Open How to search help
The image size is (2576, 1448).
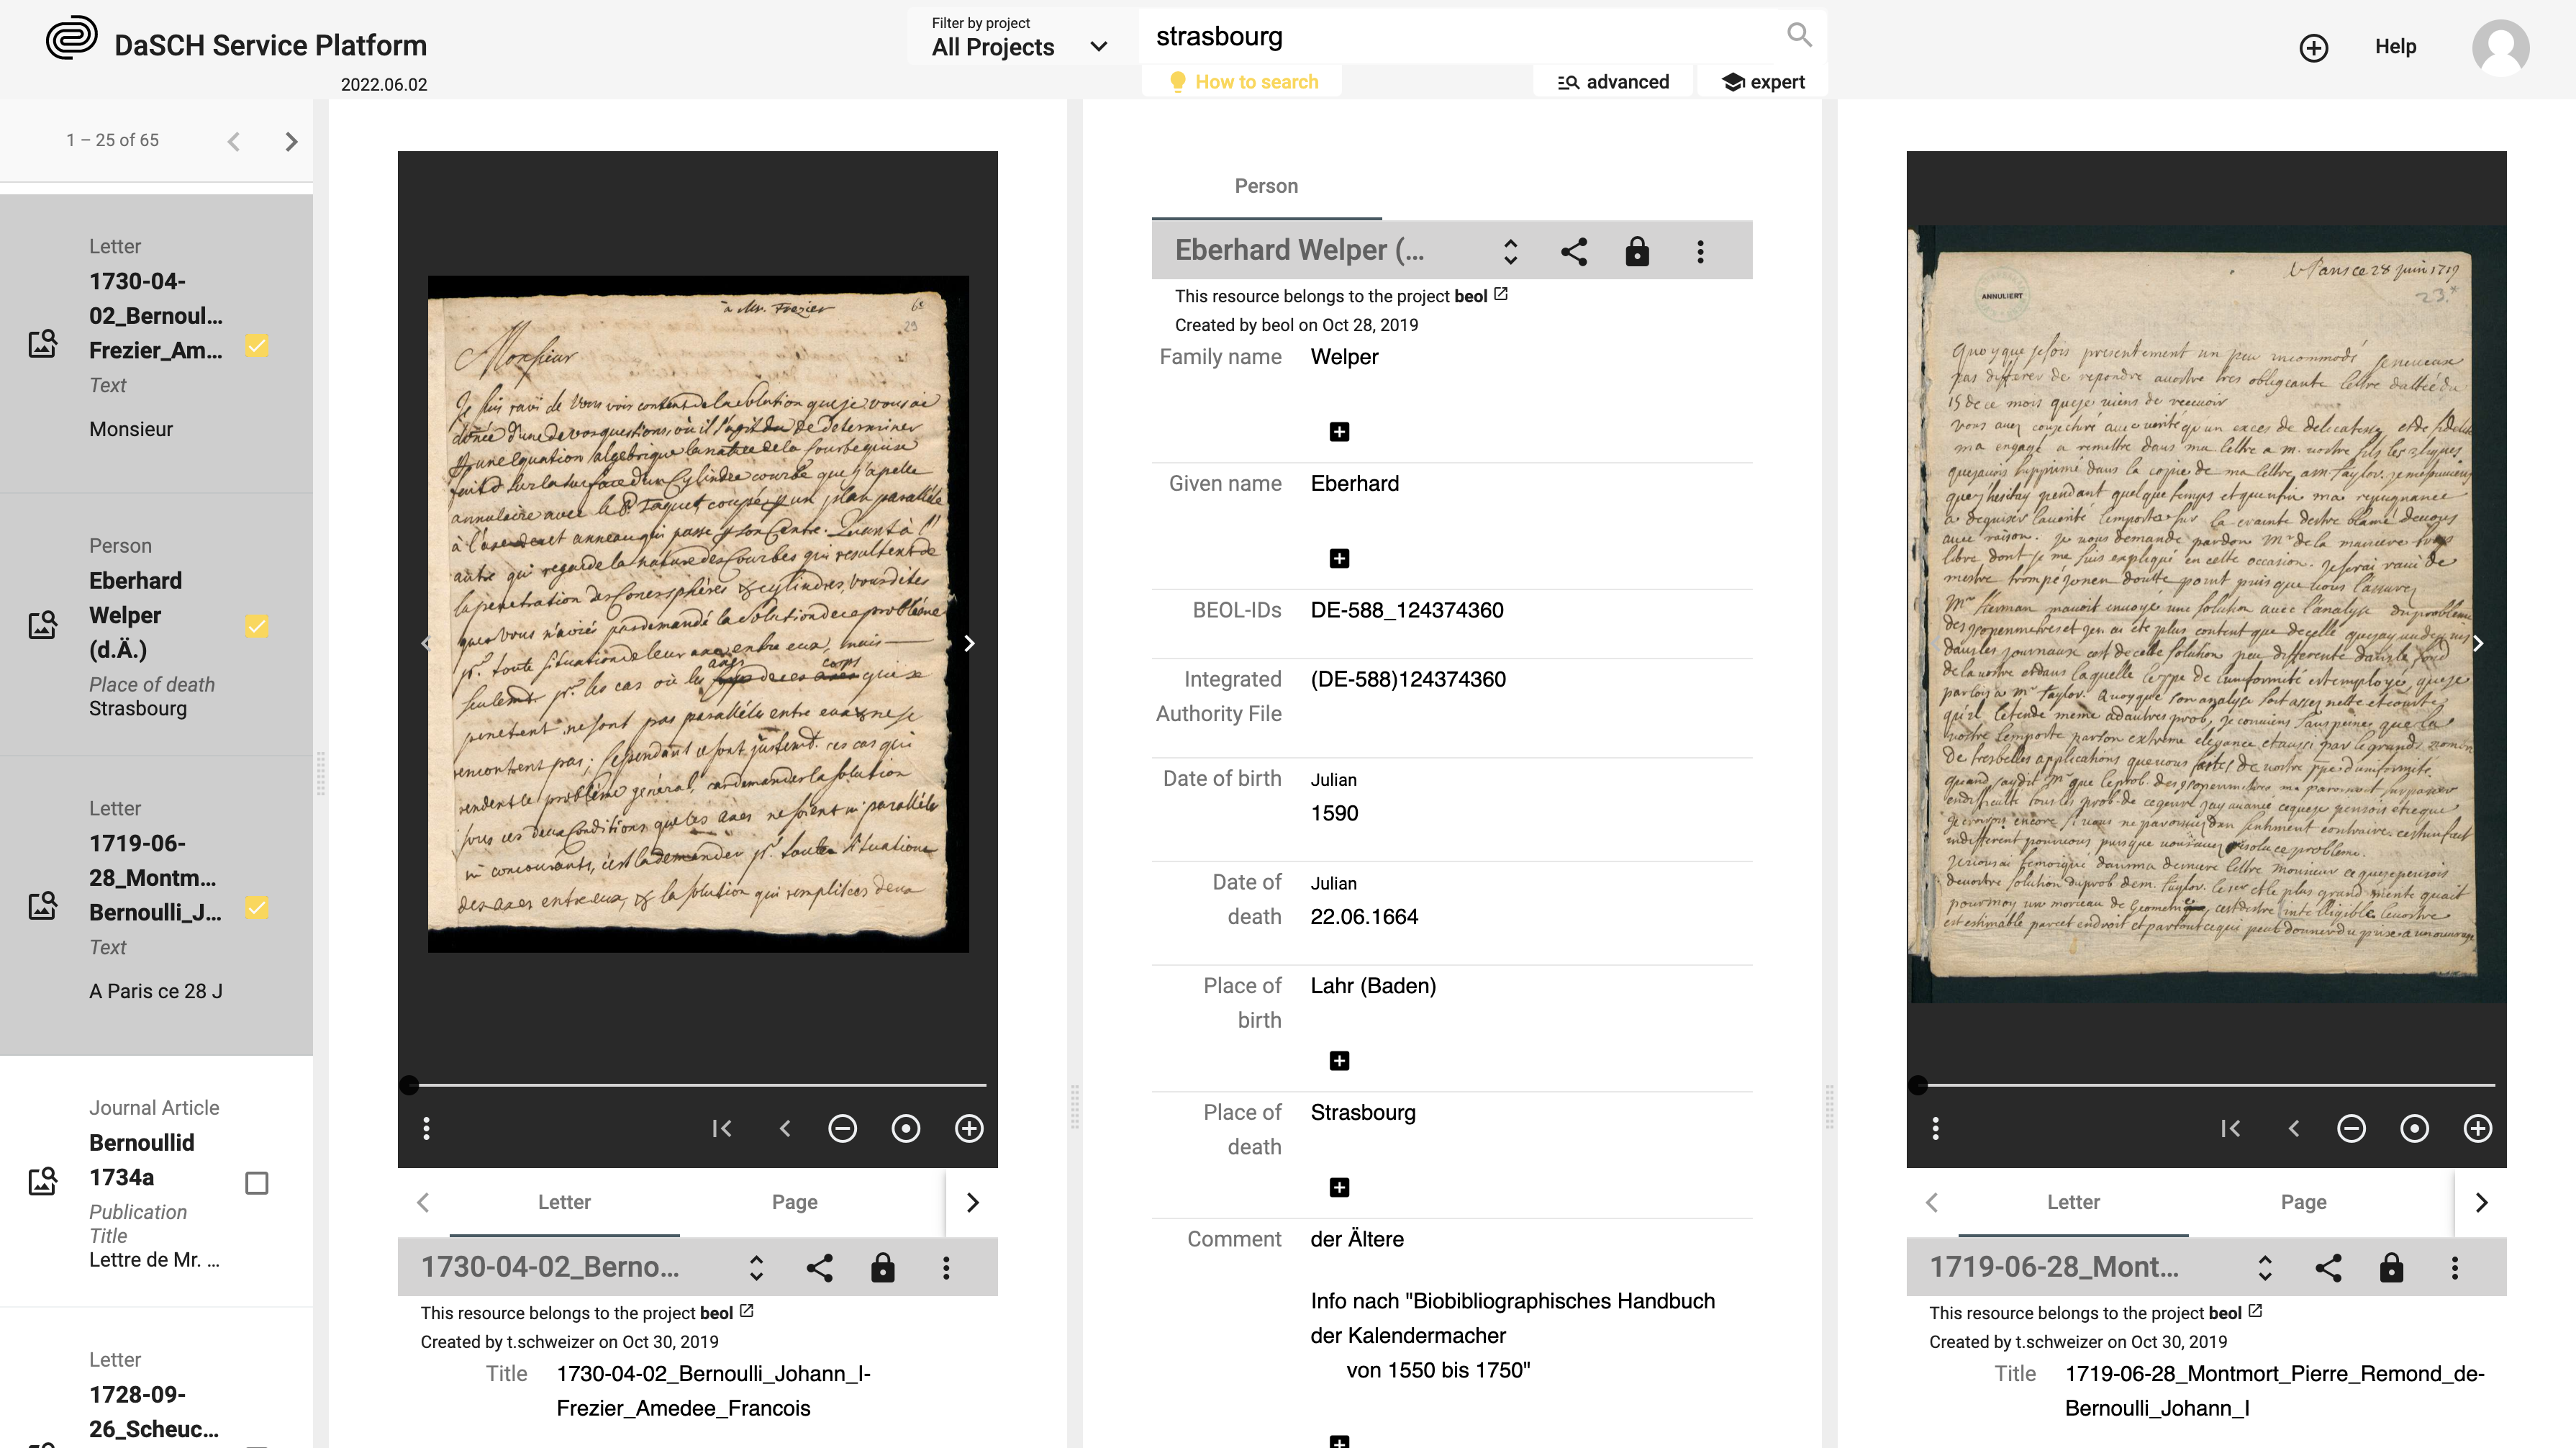(1242, 82)
